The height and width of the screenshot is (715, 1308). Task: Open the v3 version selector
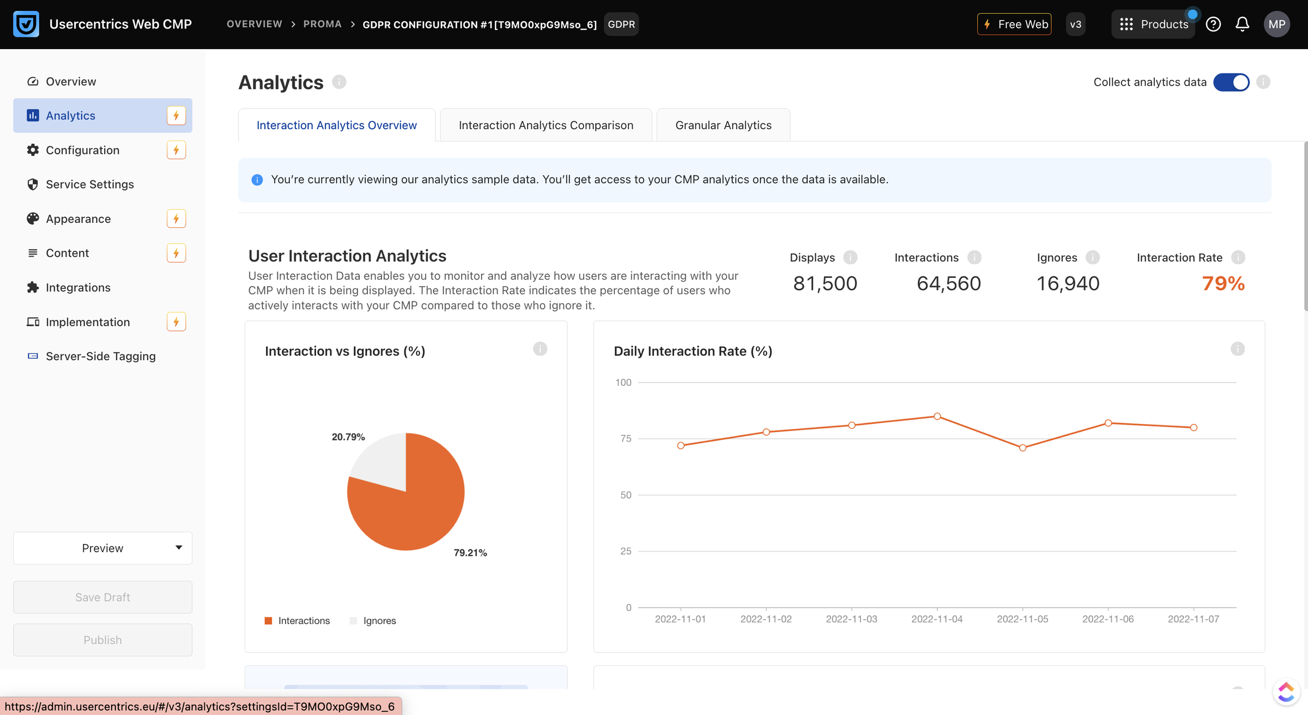[x=1075, y=24]
